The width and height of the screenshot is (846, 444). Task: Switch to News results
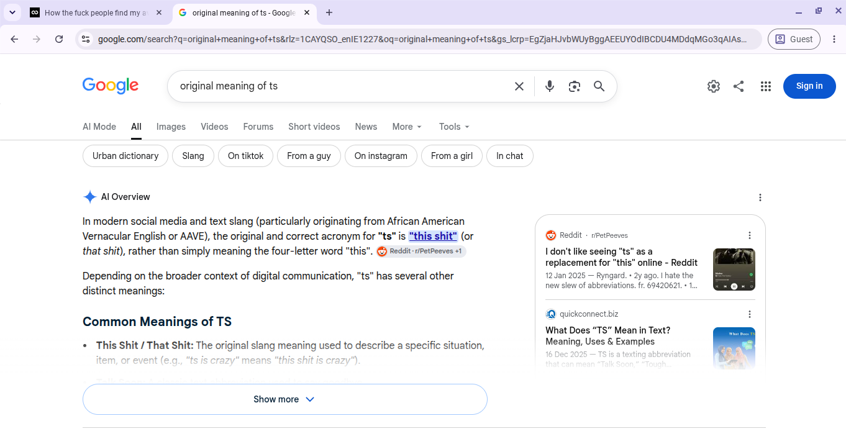pos(366,127)
